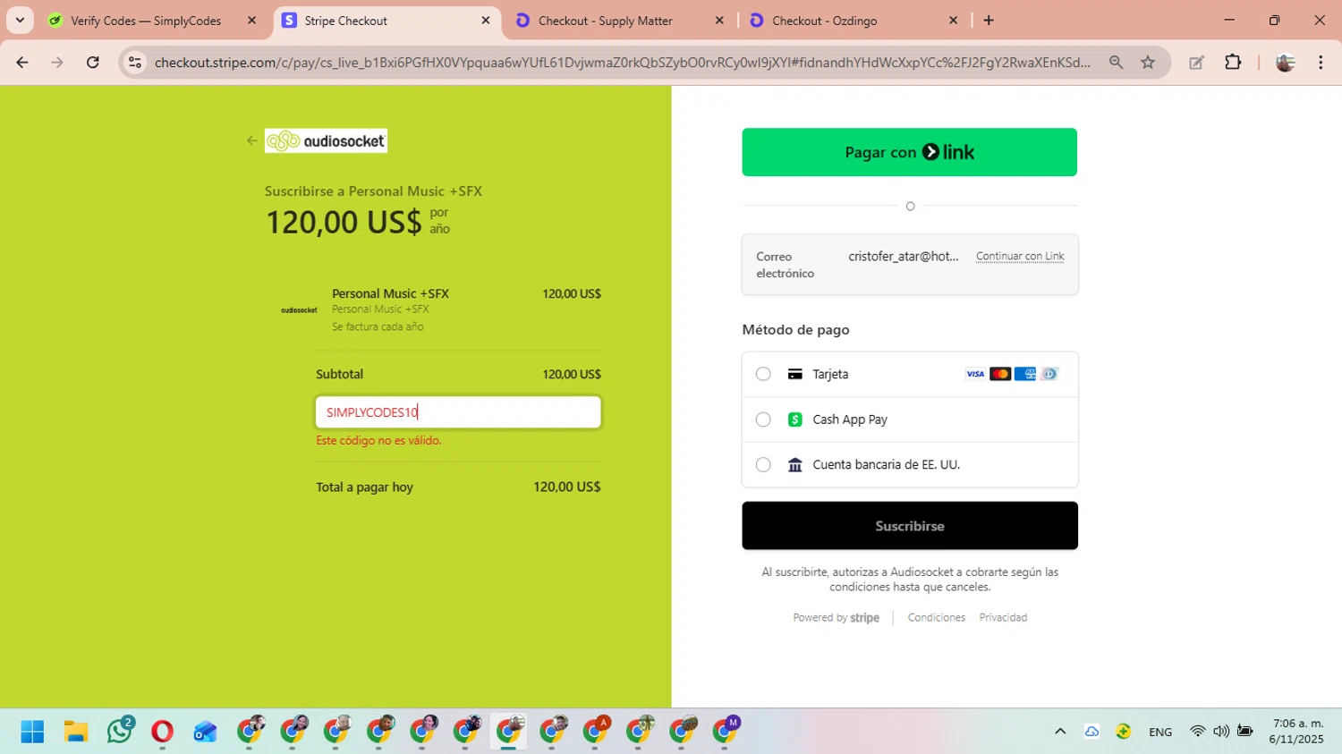The width and height of the screenshot is (1342, 754).
Task: Click the ENG language indicator
Action: pyautogui.click(x=1160, y=732)
